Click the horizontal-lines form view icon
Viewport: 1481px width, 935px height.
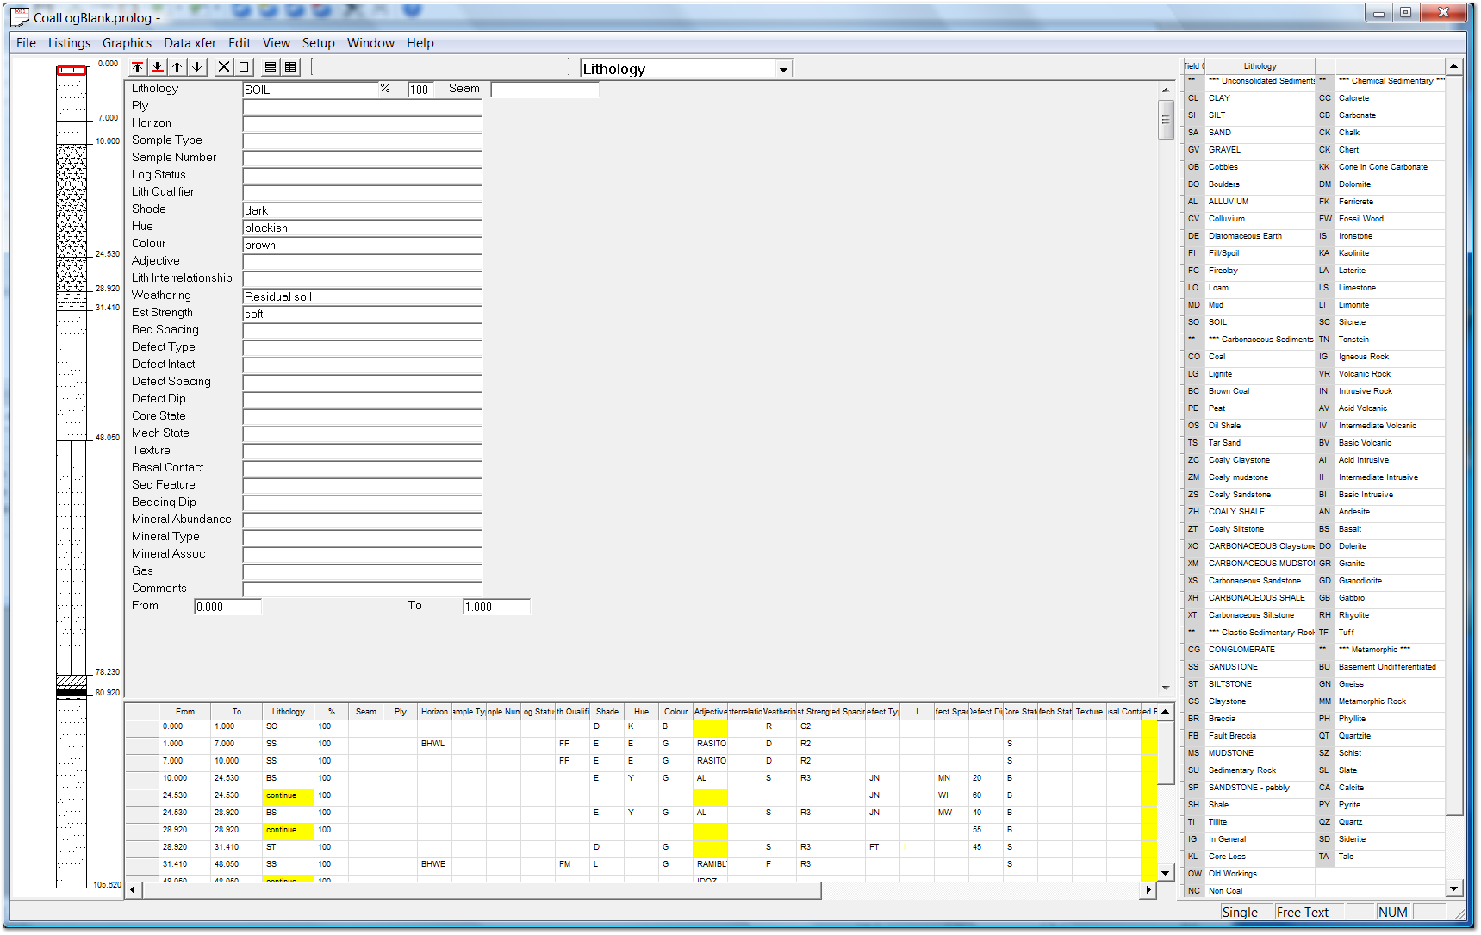pos(271,67)
